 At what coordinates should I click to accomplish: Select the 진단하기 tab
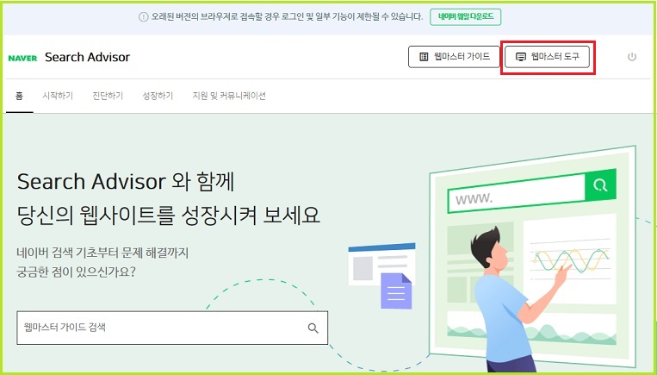pyautogui.click(x=108, y=96)
